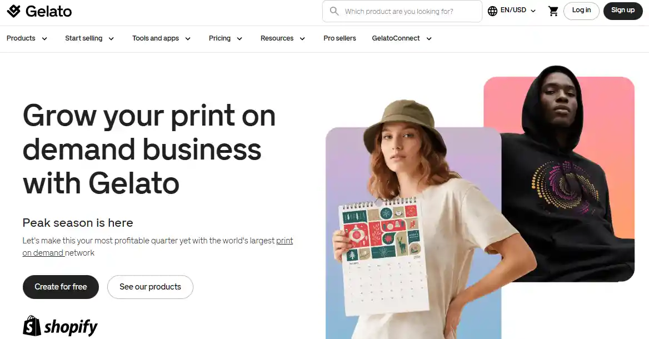The image size is (649, 339).
Task: Click the globe language icon
Action: (x=492, y=10)
